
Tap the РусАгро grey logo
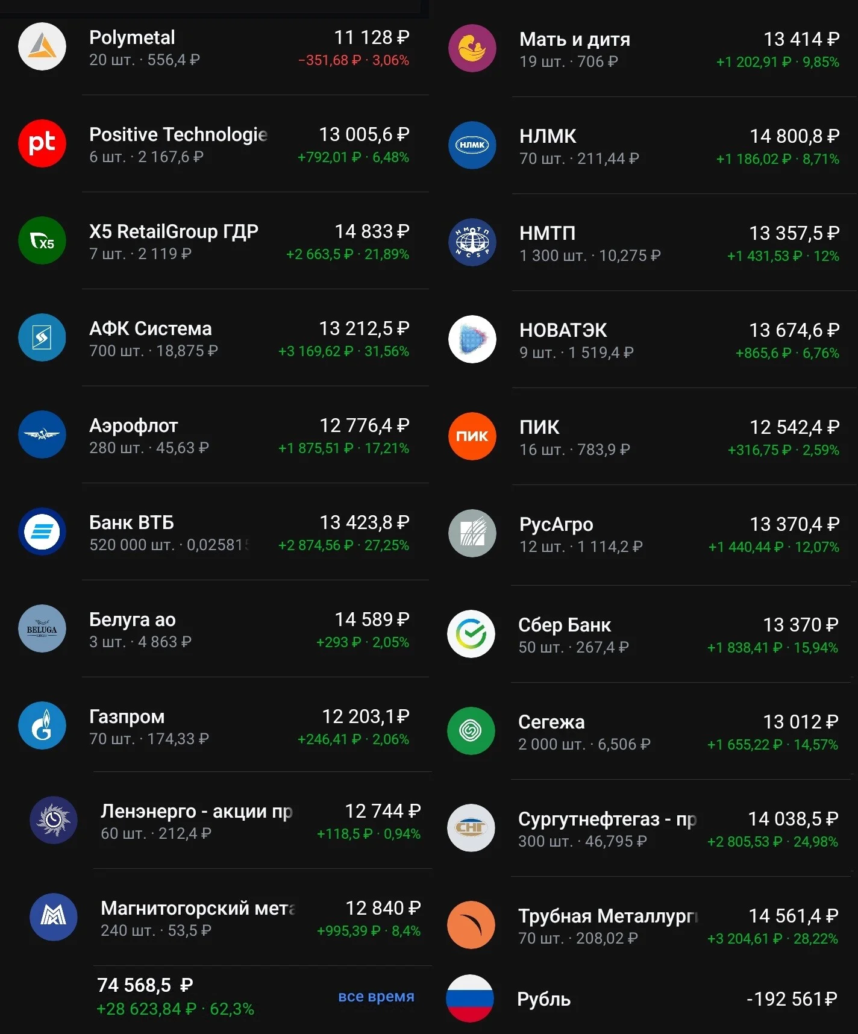pos(472,533)
